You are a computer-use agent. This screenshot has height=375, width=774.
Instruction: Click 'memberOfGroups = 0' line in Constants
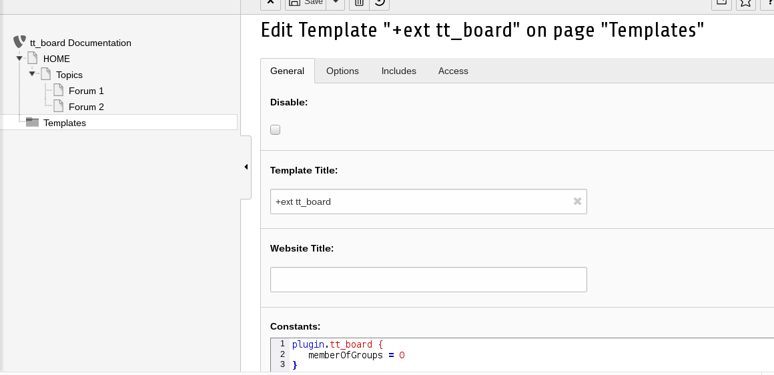point(356,355)
